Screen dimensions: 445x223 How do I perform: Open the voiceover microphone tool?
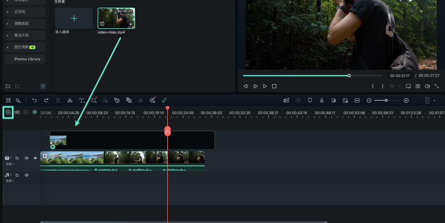click(322, 100)
